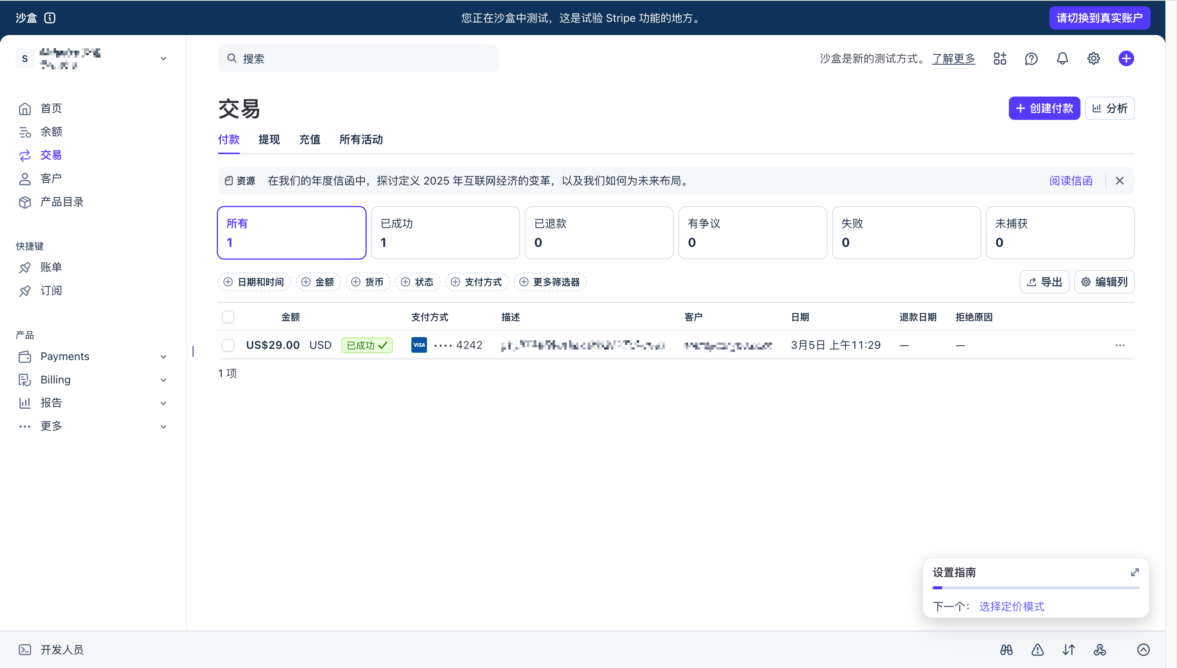
Task: Switch to the 所有活动 tab
Action: tap(361, 139)
